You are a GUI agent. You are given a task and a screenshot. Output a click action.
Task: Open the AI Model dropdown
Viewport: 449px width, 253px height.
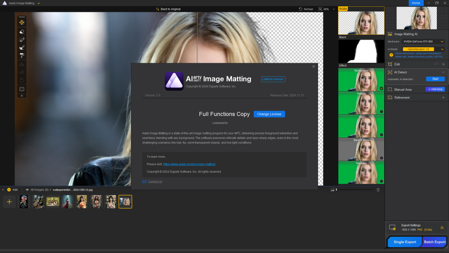pos(423,49)
